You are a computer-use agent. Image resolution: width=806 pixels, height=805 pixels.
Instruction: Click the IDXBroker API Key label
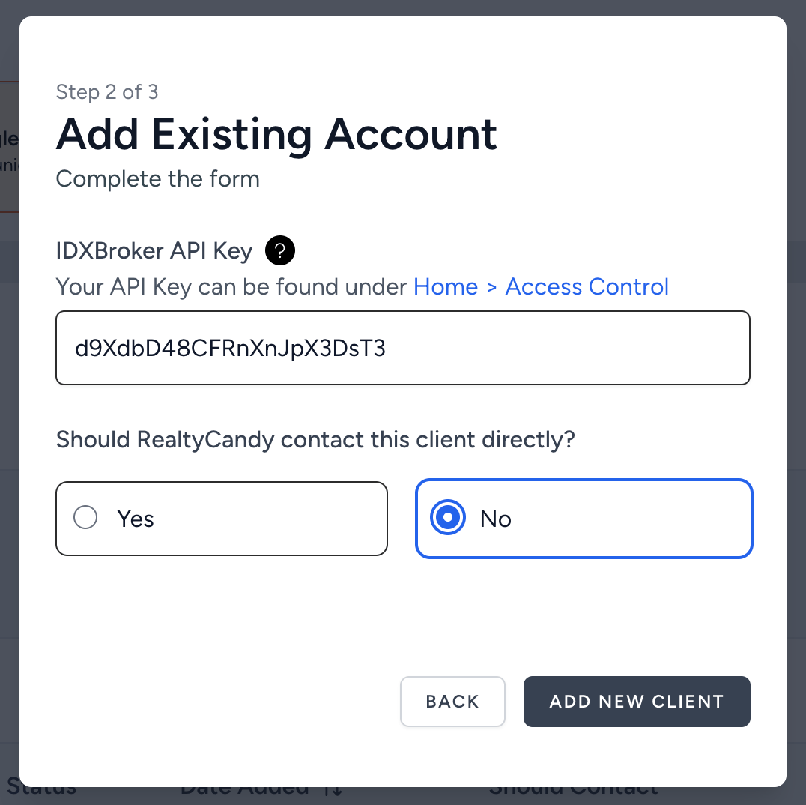tap(154, 250)
